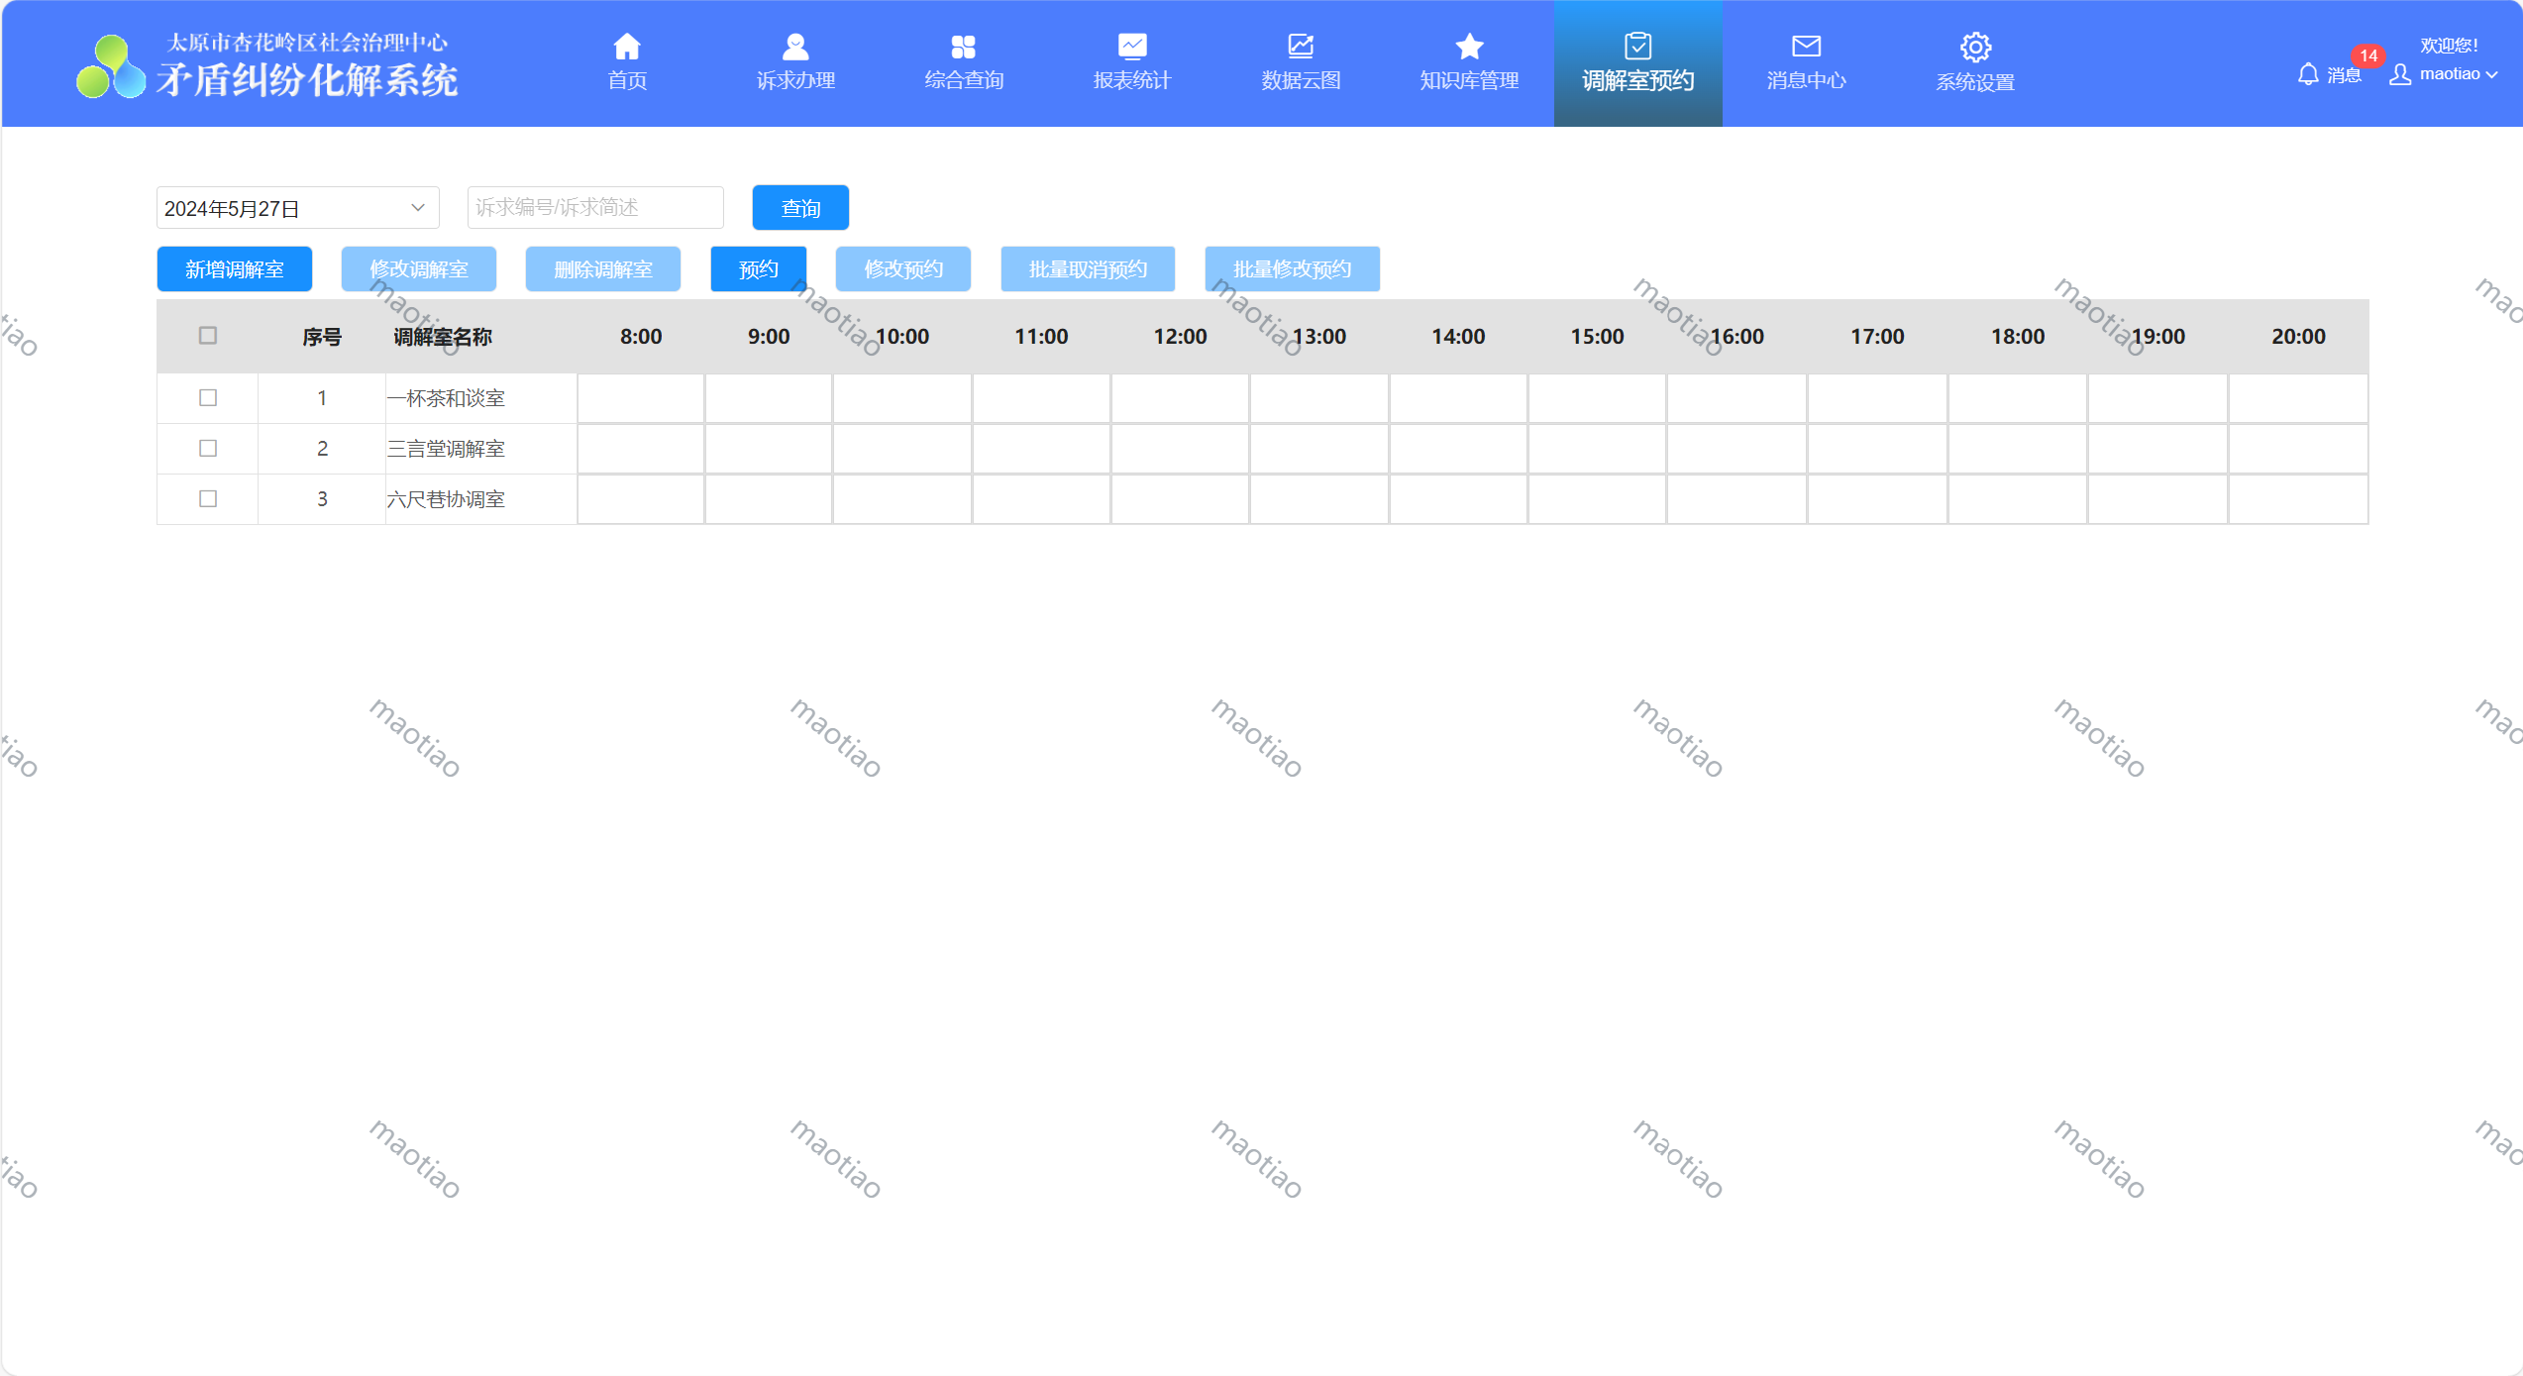
Task: Click the system logo
Action: [x=110, y=67]
